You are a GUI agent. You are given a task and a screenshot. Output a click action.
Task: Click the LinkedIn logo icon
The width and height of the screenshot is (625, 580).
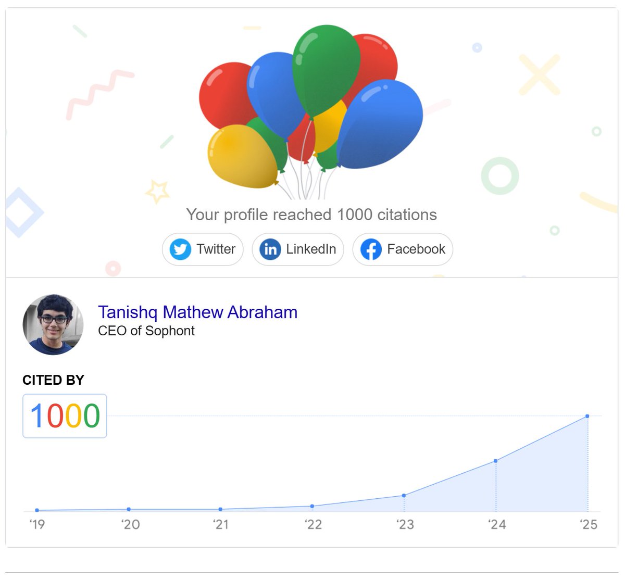(x=270, y=249)
